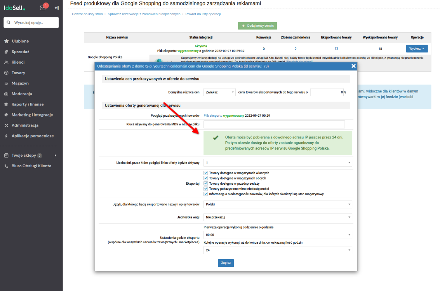Click the Towary box icon
This screenshot has width=440, height=291.
tap(7, 73)
